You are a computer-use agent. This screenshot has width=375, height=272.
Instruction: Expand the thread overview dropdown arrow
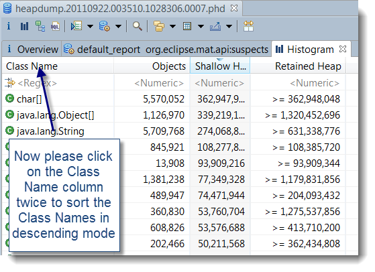click(x=90, y=26)
